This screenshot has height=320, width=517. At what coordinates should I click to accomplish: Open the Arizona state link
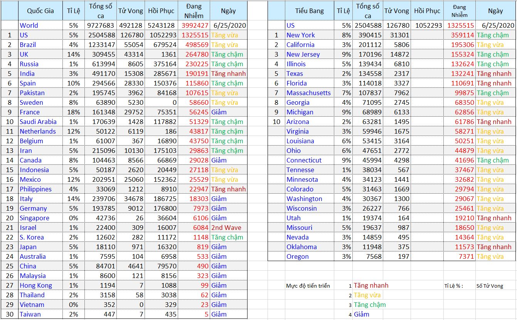click(298, 122)
